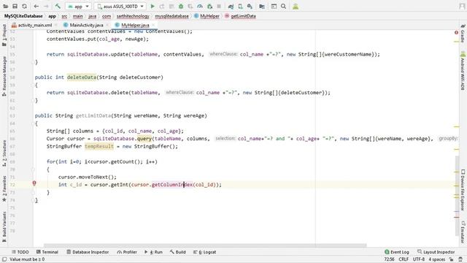Click the Project Structure icon
Viewport: 467px width, 263px height.
(262, 7)
